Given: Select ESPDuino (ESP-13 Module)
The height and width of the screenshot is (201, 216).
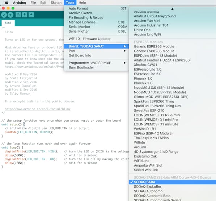Looking at the screenshot, I should tap(173, 55).
